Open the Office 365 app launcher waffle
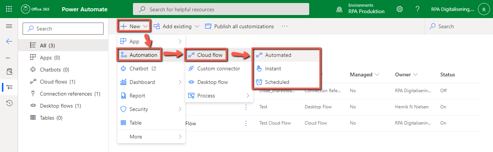Screen dimensions: 493x152 pos(9,9)
